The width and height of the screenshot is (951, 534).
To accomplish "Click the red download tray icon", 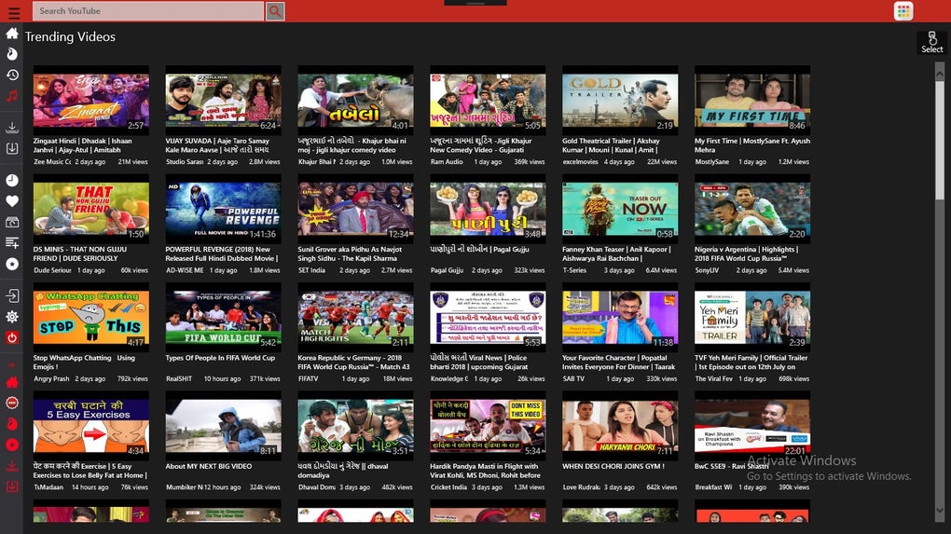I will pyautogui.click(x=12, y=466).
